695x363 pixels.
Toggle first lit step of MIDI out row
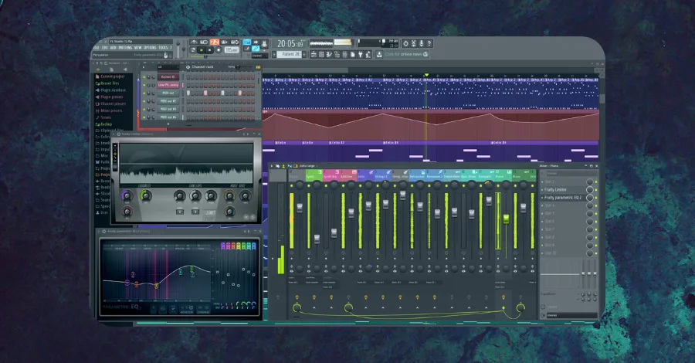pos(188,93)
